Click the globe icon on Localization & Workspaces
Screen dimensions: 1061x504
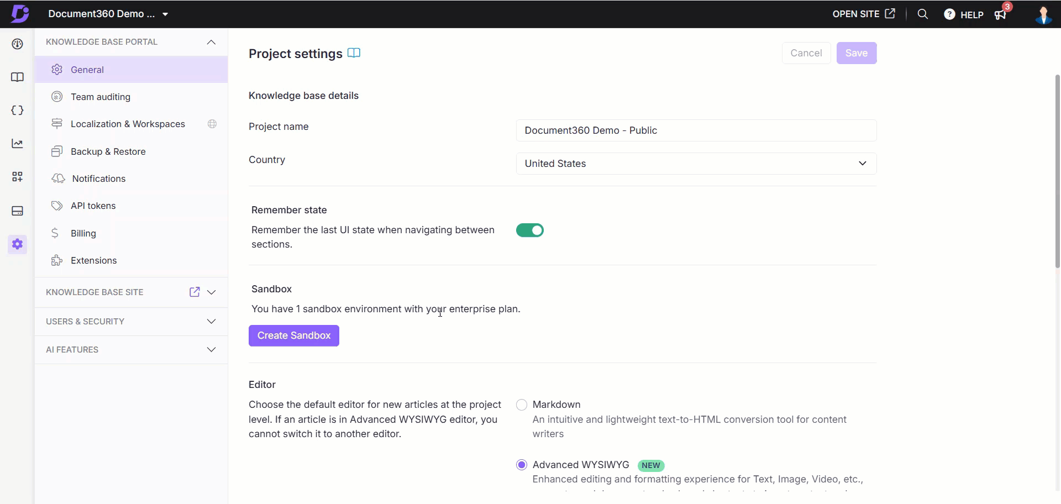(x=212, y=124)
